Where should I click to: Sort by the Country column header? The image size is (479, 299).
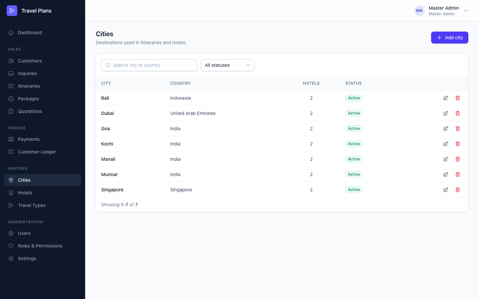(x=183, y=83)
